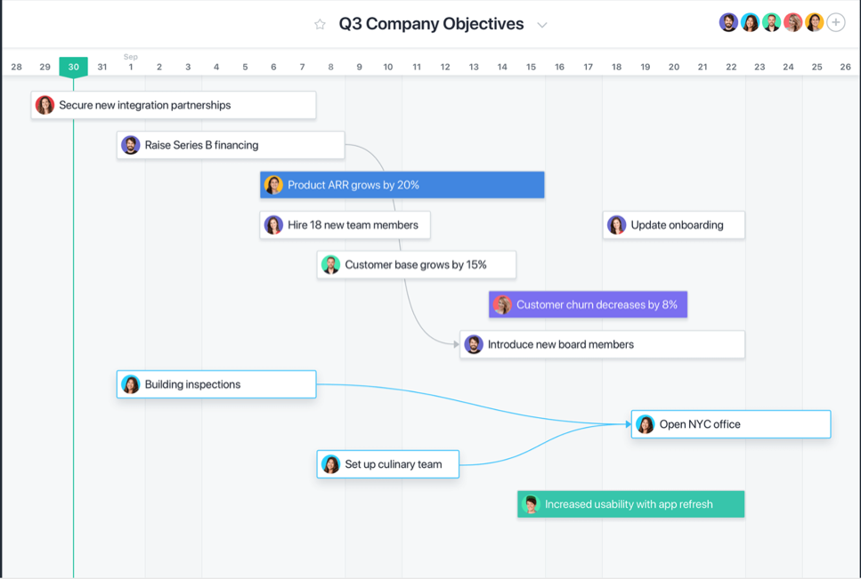Select the Open NYC office task
The height and width of the screenshot is (579, 861).
731,424
